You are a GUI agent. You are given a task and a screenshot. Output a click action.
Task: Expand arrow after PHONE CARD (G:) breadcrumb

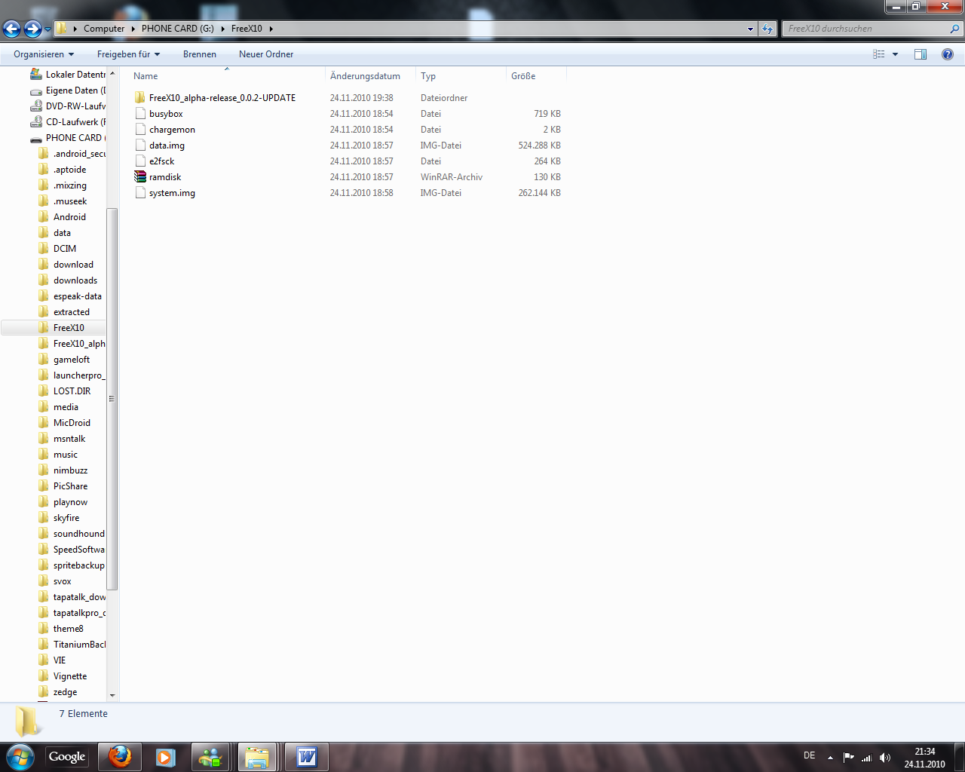(223, 29)
